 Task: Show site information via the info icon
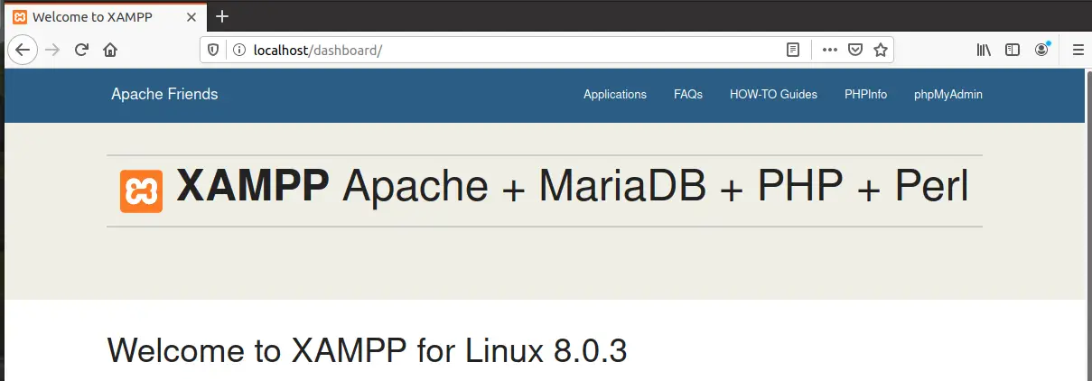[x=239, y=50]
